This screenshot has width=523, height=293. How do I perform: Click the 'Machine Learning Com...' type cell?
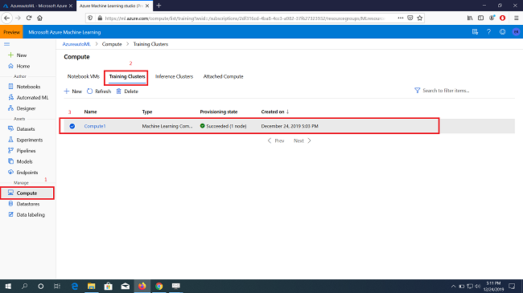[x=167, y=126]
